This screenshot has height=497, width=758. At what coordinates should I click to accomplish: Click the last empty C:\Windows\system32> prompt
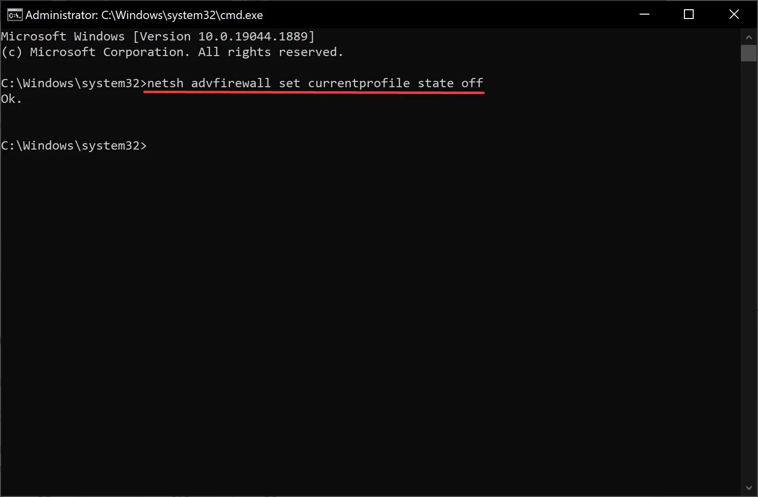[x=74, y=146]
